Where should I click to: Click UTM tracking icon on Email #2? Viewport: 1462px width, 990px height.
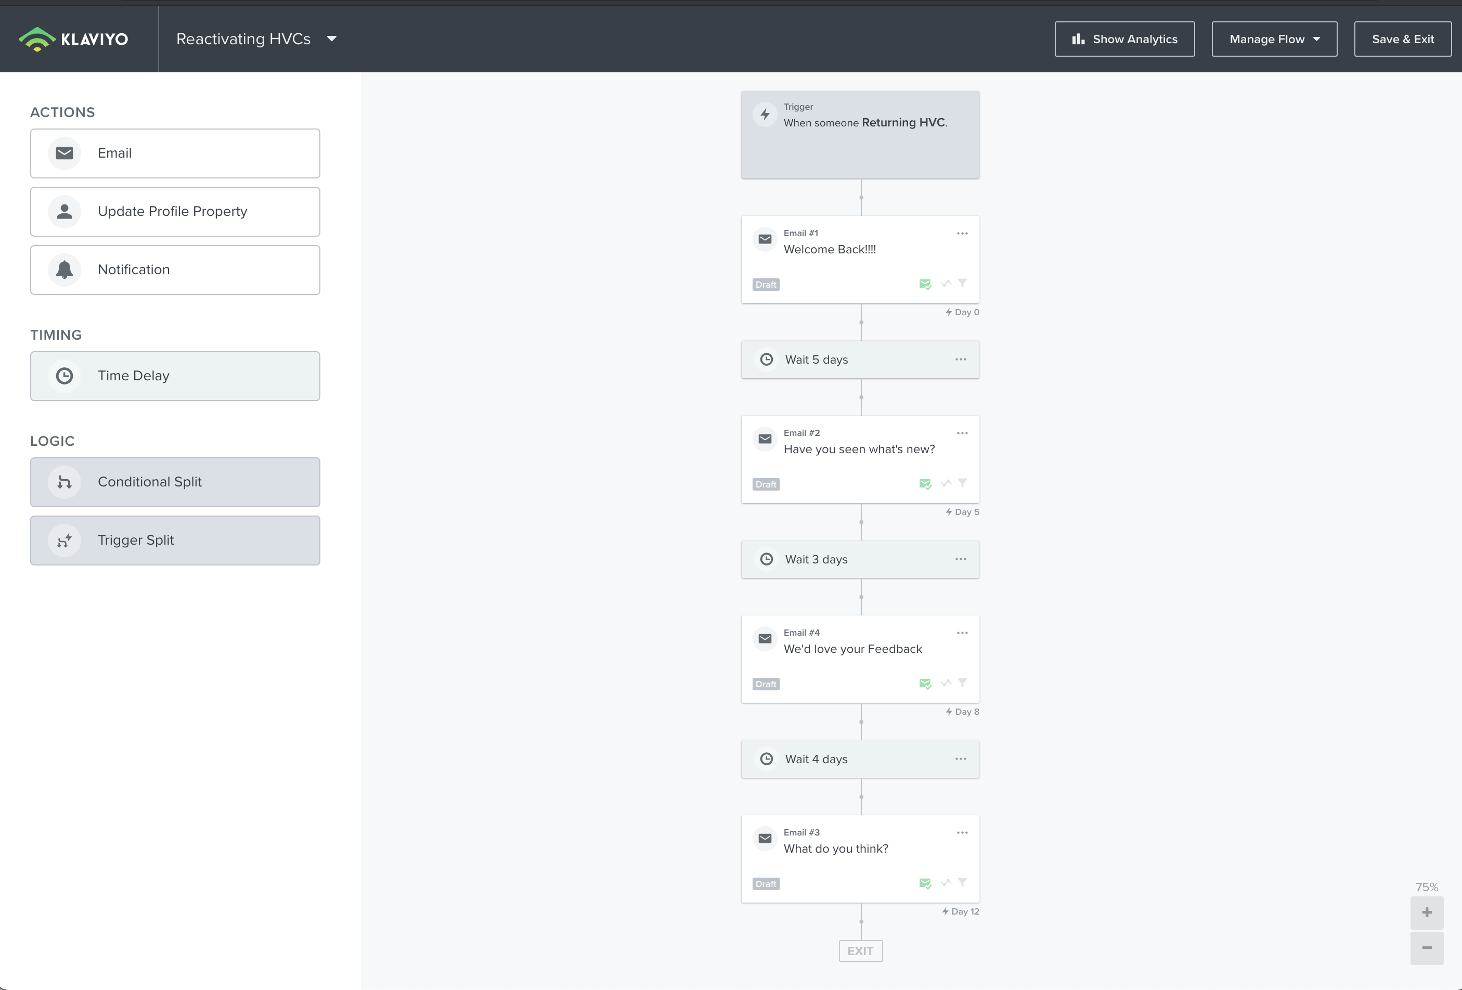pyautogui.click(x=946, y=483)
